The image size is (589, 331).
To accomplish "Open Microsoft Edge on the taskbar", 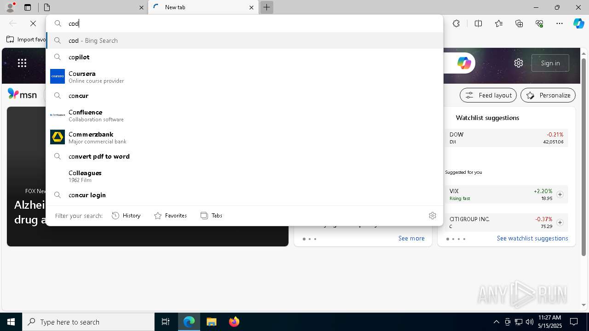I will point(189,322).
